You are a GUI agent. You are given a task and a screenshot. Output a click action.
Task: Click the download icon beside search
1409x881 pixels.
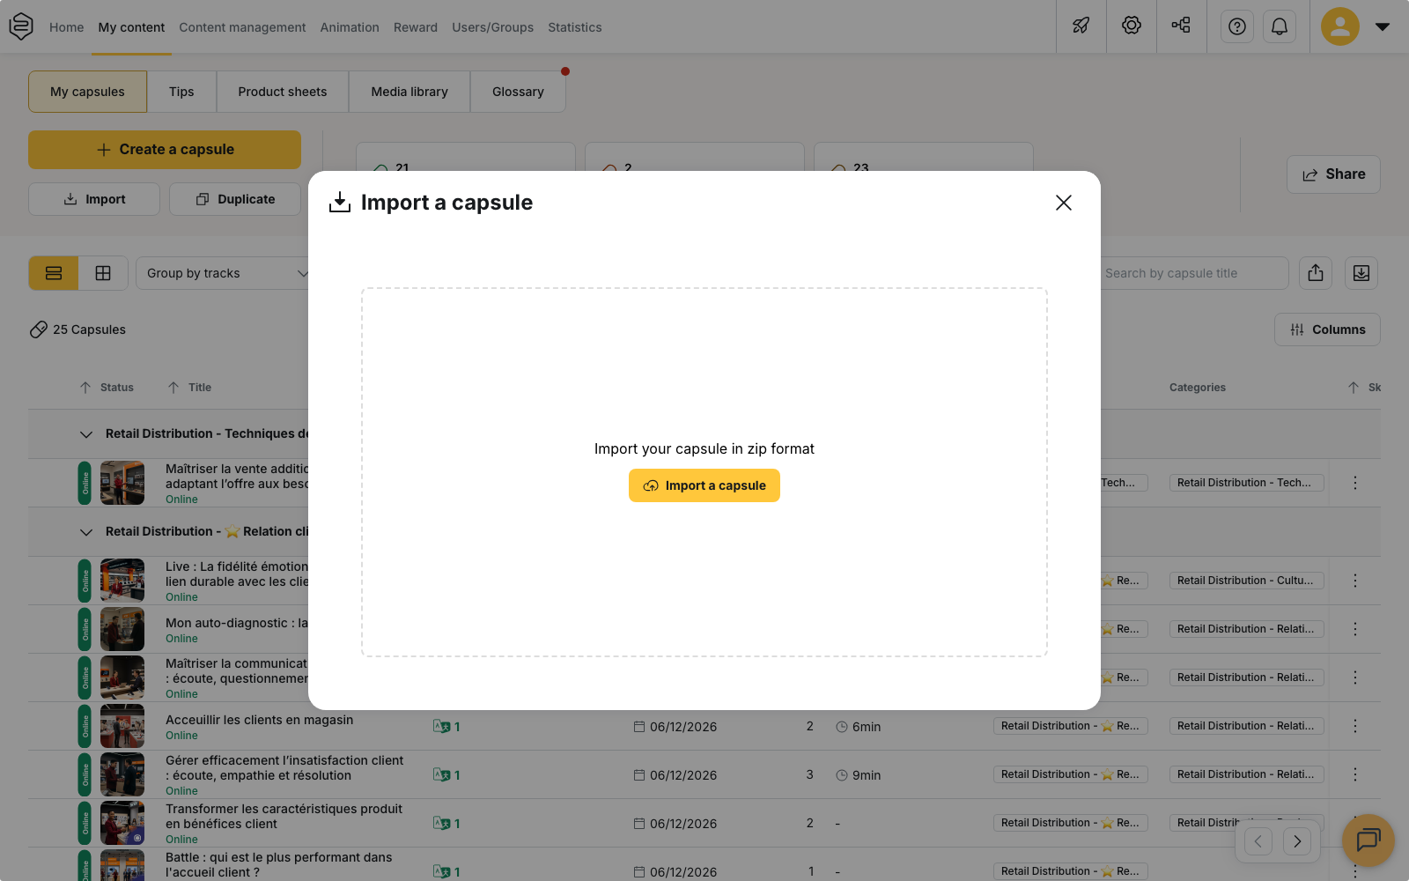pyautogui.click(x=1361, y=273)
